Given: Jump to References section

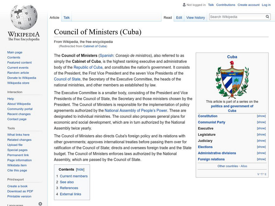Looking at the screenshot, I should coord(69,188).
